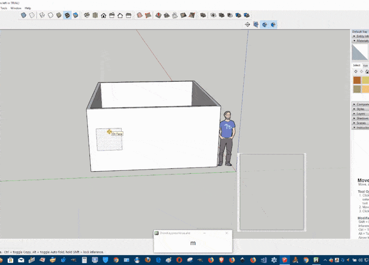369x265 pixels.
Task: Switch to Monochrome face style
Action: [x=76, y=15]
